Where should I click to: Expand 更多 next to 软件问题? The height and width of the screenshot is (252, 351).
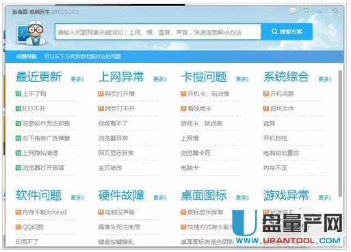point(77,197)
